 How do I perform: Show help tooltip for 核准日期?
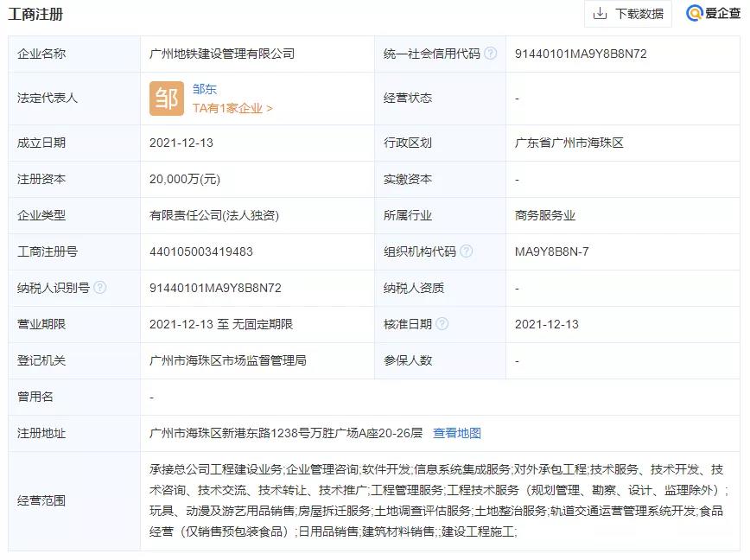click(445, 324)
